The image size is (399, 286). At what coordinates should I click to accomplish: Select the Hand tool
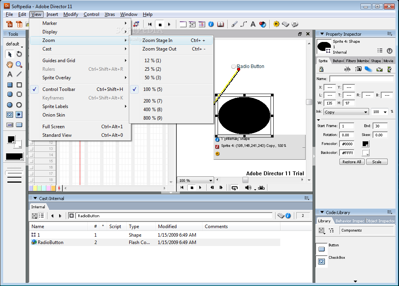[x=10, y=65]
